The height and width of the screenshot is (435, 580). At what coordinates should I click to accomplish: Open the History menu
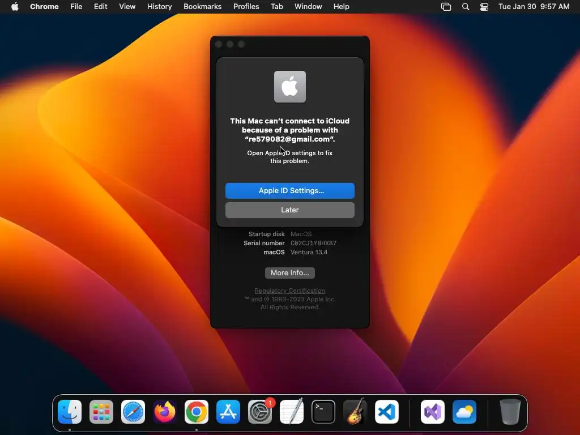tap(159, 7)
